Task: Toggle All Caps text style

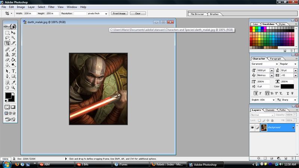Action: point(267,93)
